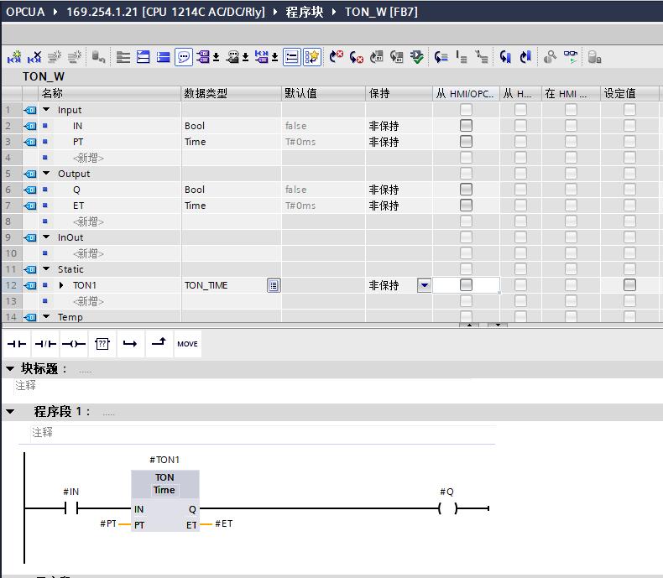Click the open branch arrow icon
This screenshot has width=663, height=578.
(130, 344)
